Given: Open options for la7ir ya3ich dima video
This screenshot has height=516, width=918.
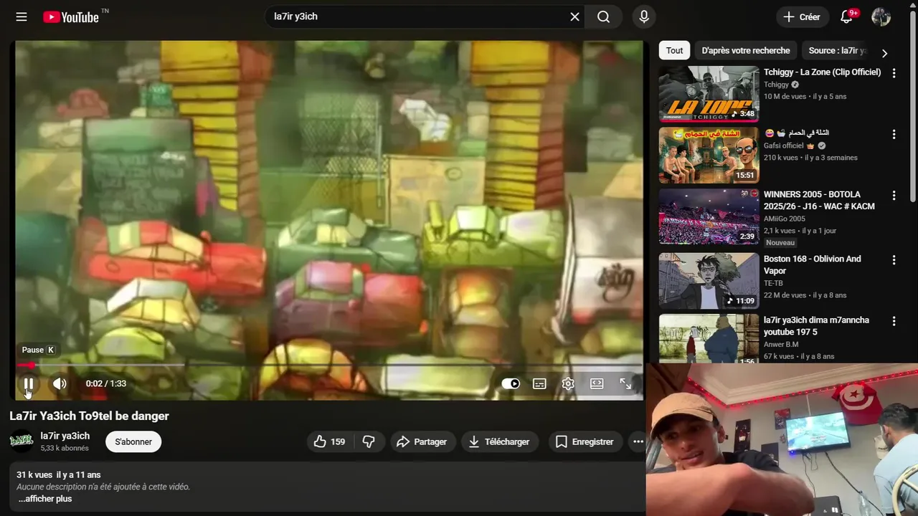Looking at the screenshot, I should [x=894, y=321].
